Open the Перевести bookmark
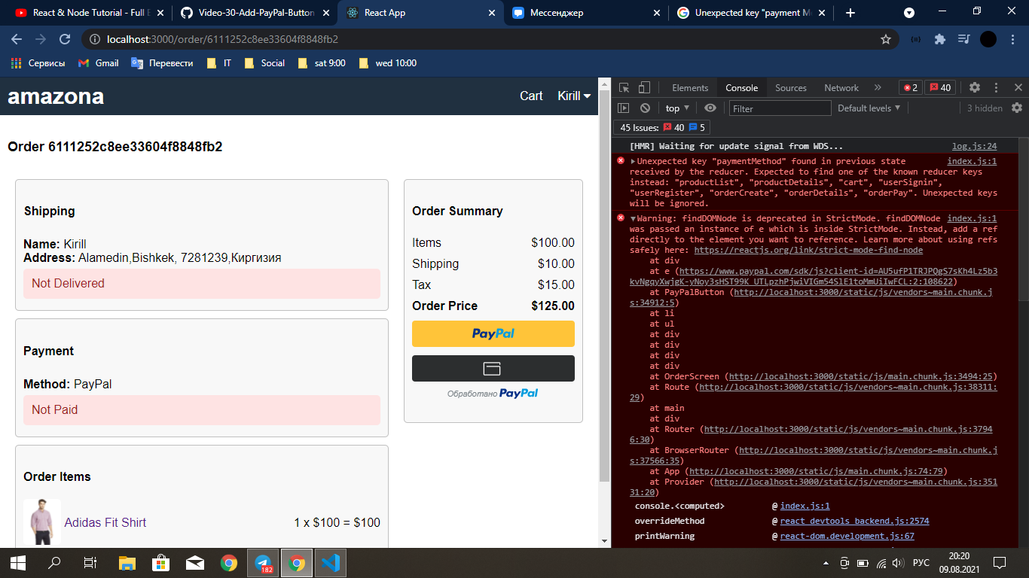 coord(163,63)
